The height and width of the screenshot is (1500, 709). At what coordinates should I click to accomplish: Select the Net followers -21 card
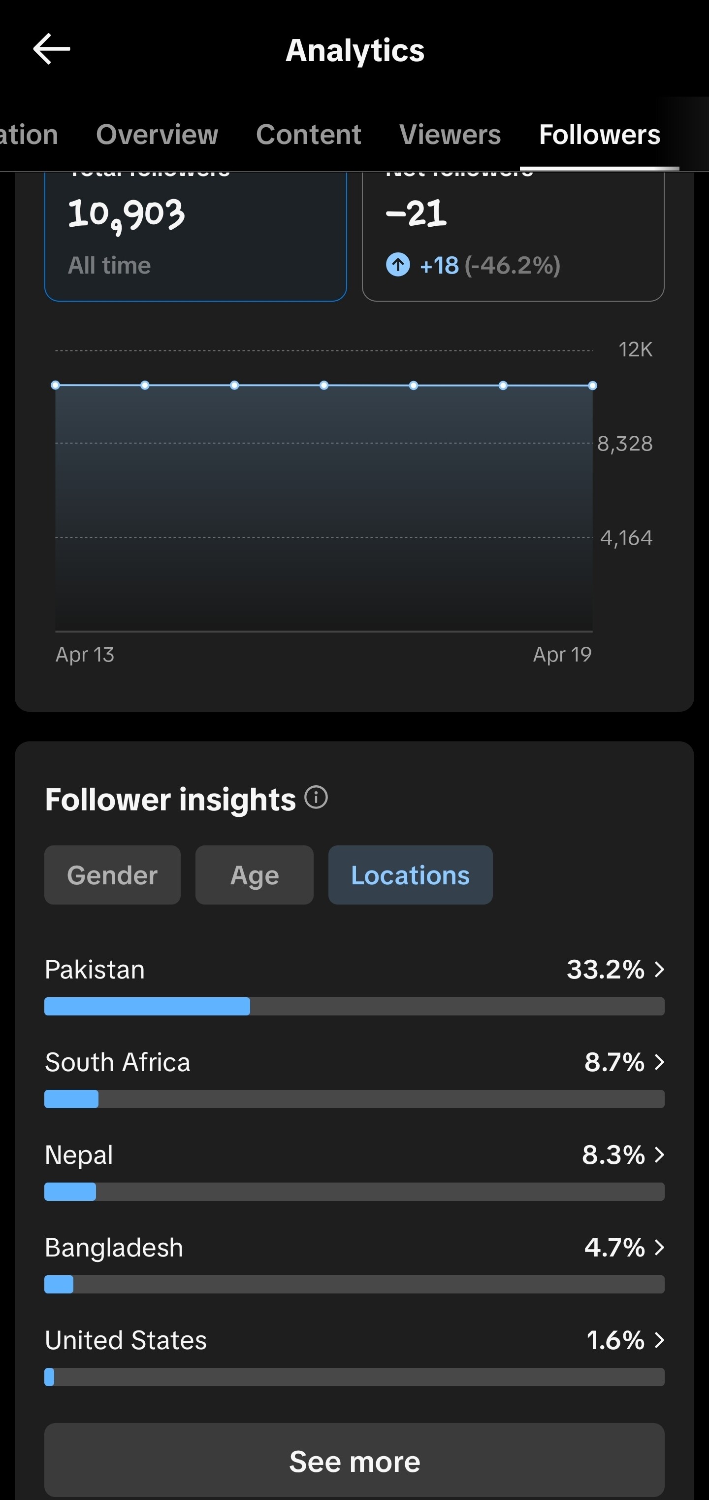pyautogui.click(x=513, y=237)
